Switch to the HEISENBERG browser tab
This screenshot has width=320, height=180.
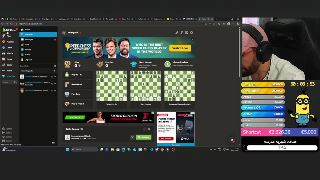189,19
